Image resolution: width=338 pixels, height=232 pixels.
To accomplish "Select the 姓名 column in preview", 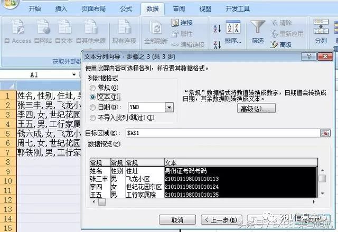I will click(100, 179).
